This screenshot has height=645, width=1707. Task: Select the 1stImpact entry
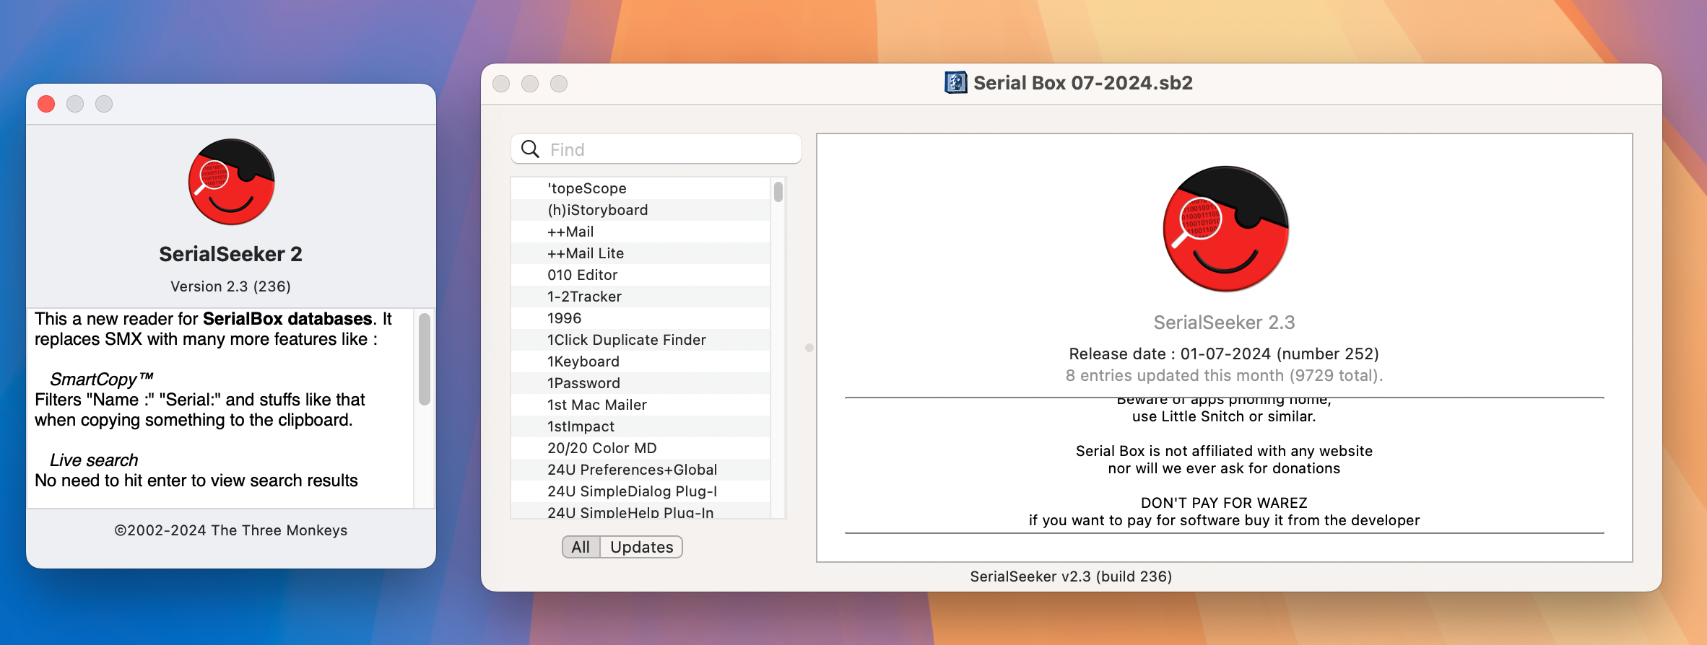tap(640, 426)
